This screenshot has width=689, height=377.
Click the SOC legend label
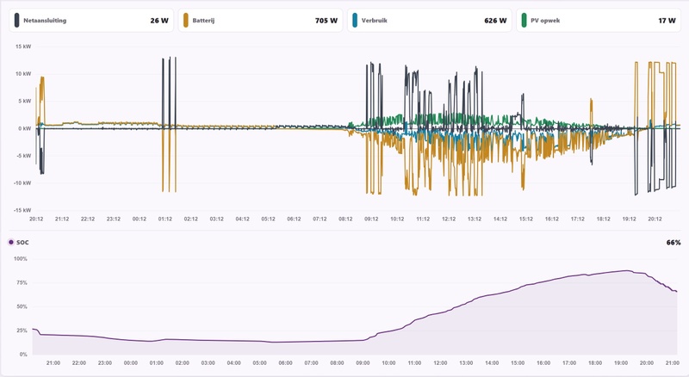tap(22, 243)
